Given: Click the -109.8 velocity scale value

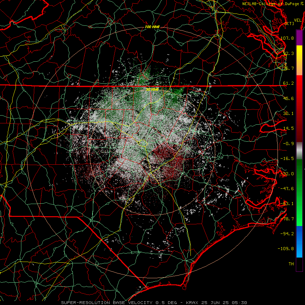Looking at the screenshot, I should [286, 249].
